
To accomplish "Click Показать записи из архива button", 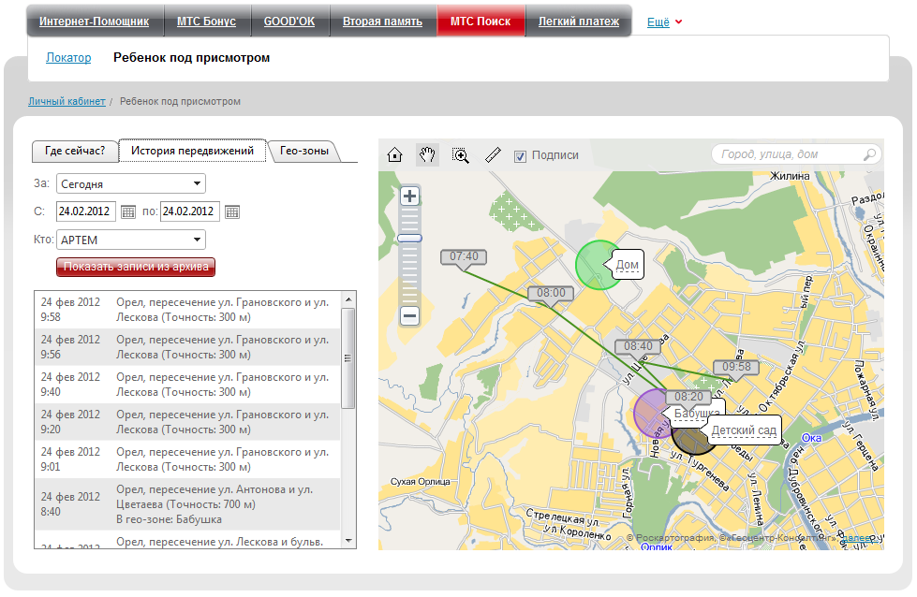I will point(136,267).
